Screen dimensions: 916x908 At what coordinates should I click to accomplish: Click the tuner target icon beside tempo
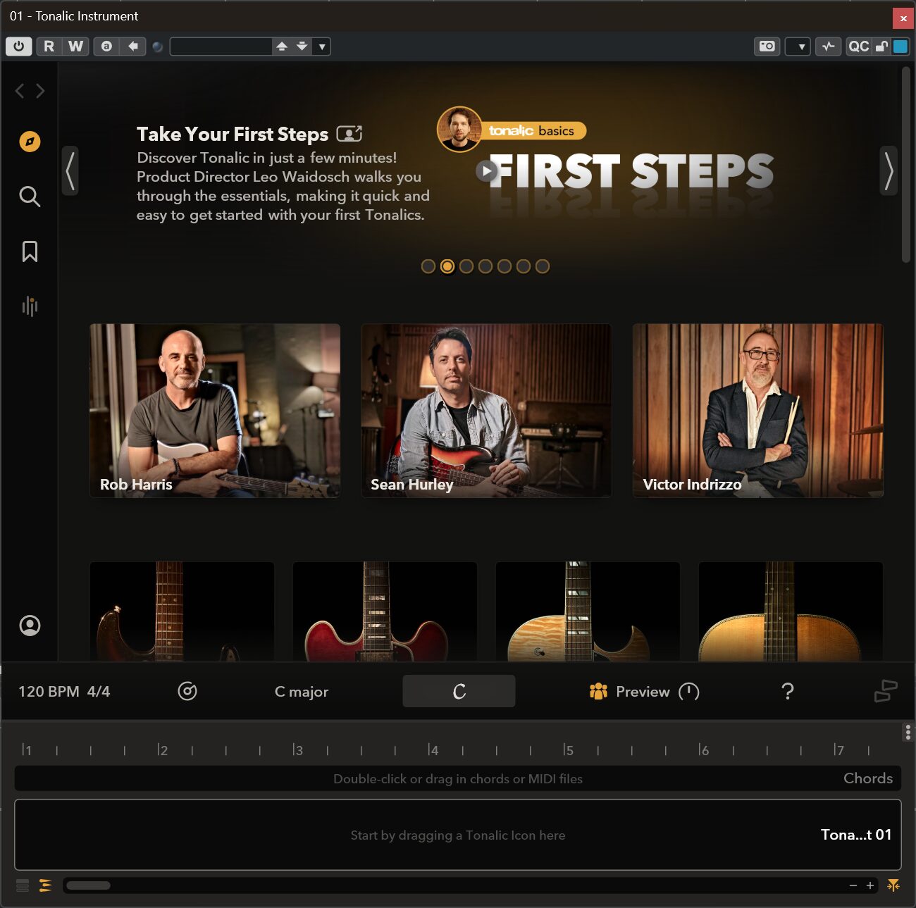point(187,691)
